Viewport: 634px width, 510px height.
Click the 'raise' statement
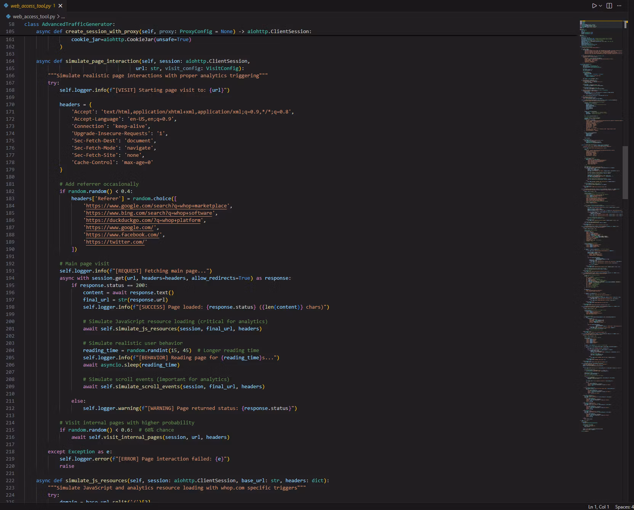(67, 466)
